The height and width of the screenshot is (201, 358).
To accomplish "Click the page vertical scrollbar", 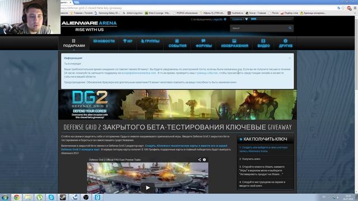I will click(356, 104).
